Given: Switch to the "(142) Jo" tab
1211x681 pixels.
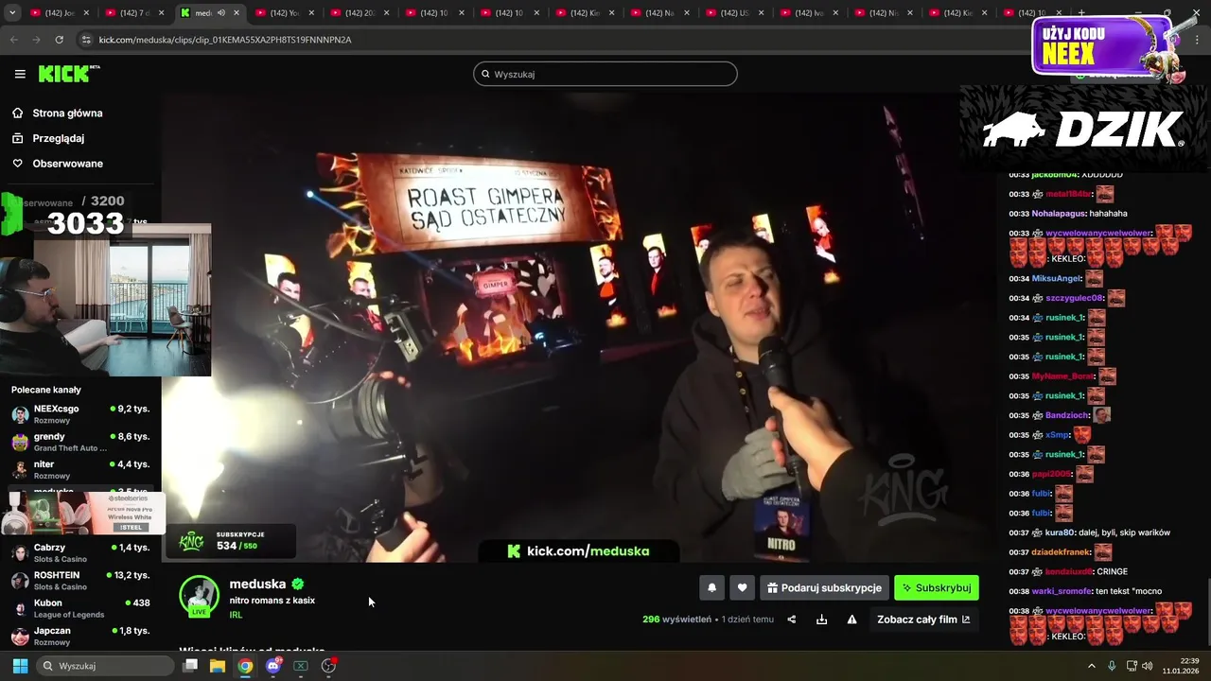Looking at the screenshot, I should click(61, 13).
